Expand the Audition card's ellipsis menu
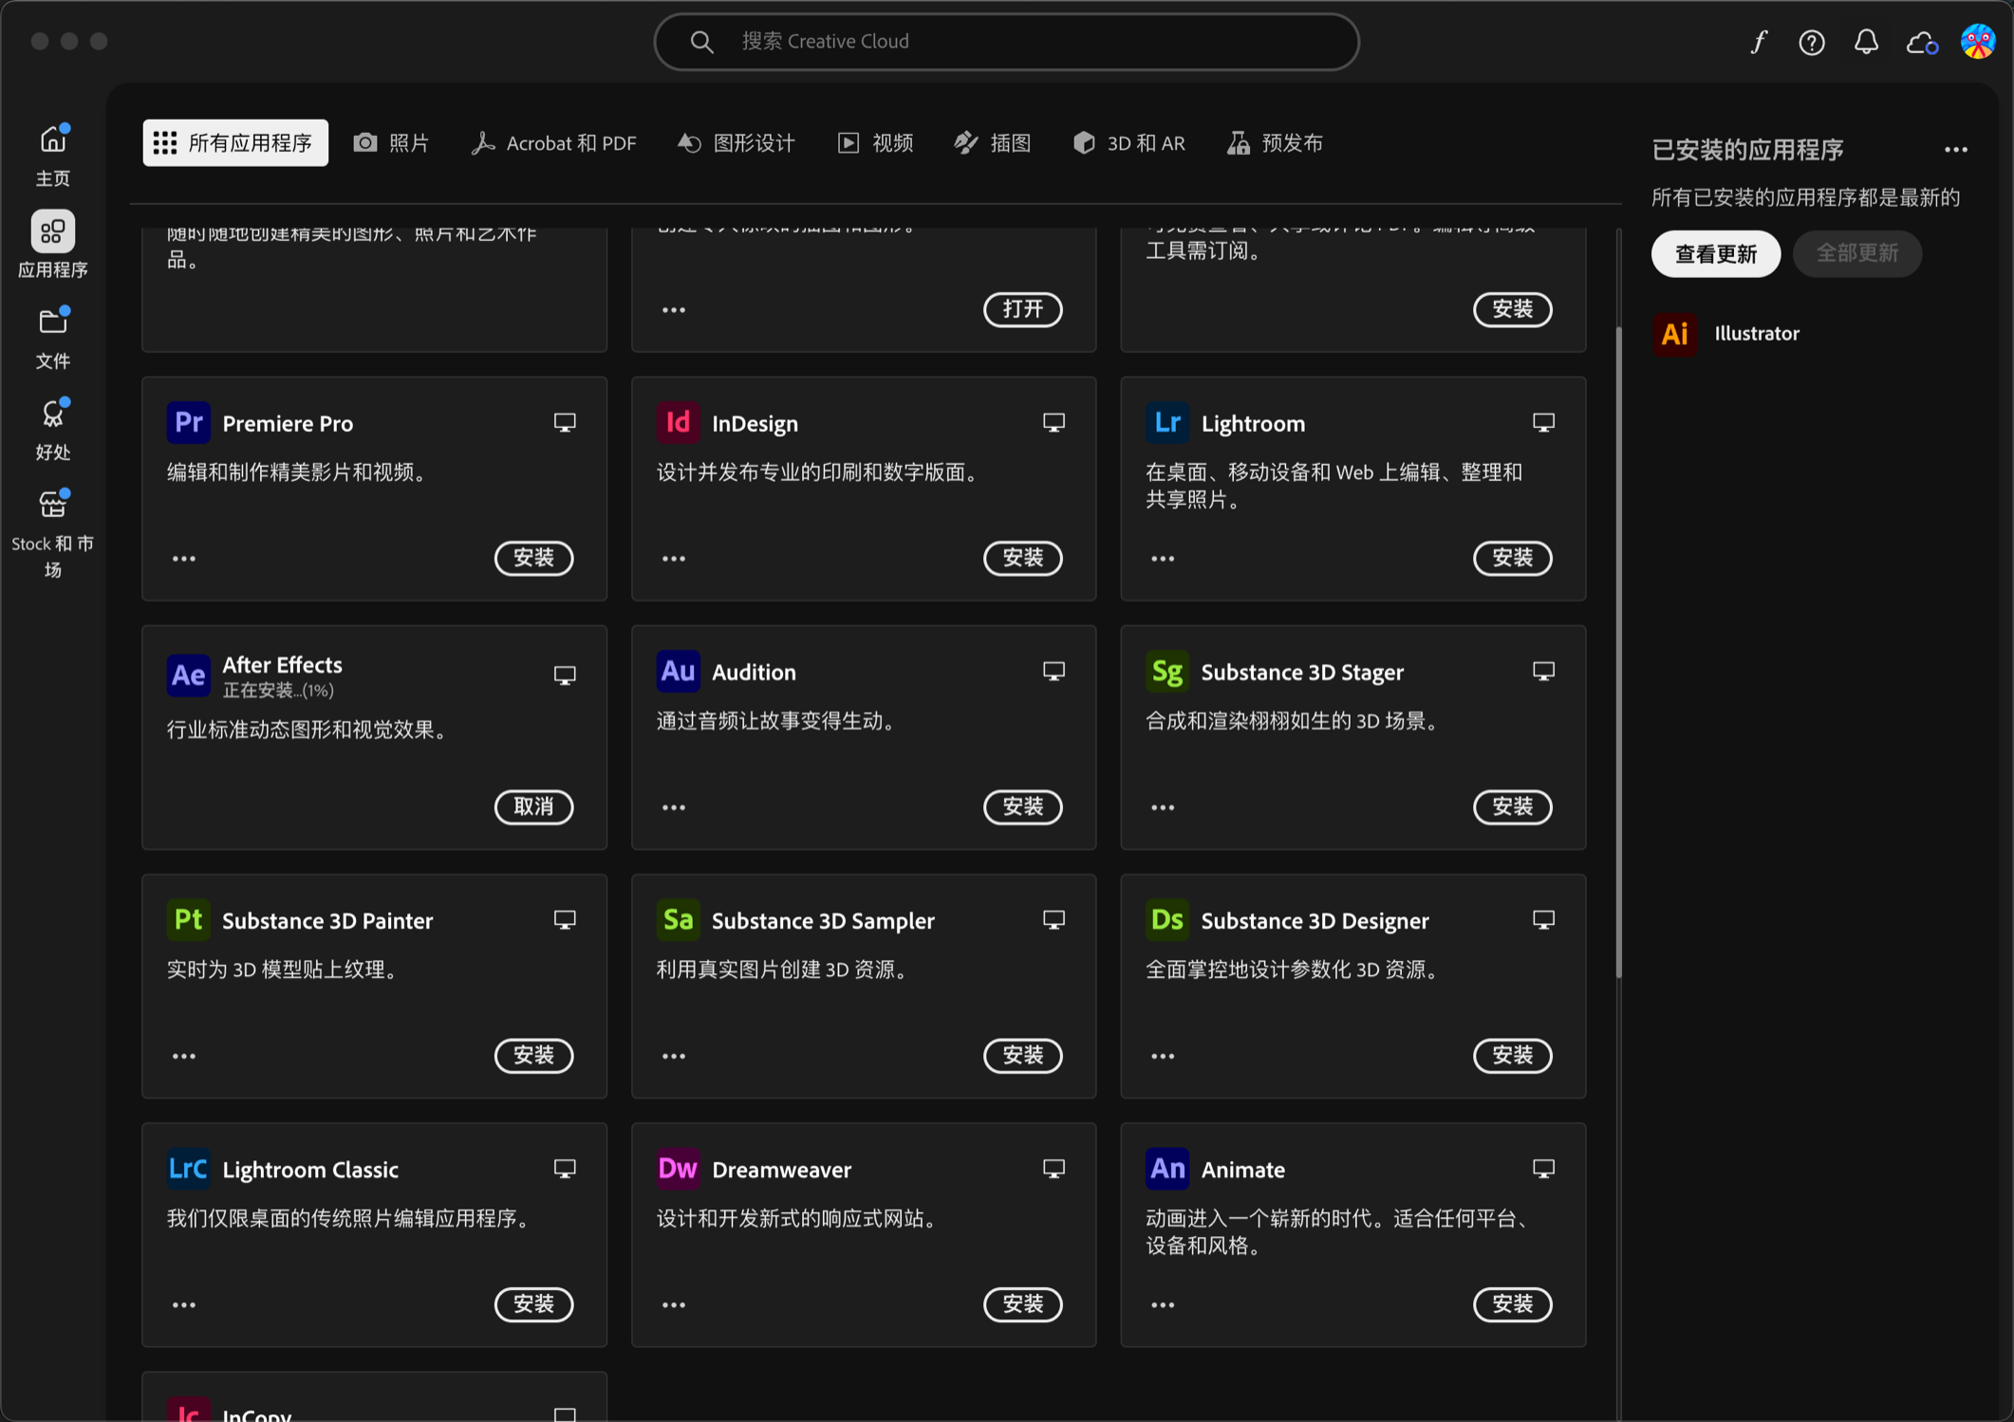 click(674, 807)
